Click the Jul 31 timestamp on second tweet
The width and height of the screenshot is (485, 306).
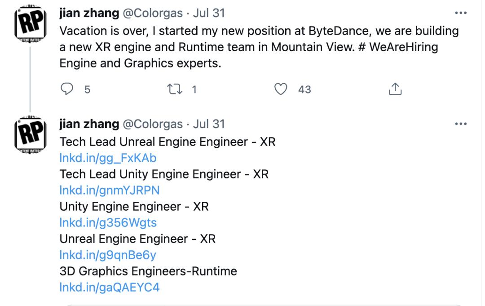tap(209, 124)
